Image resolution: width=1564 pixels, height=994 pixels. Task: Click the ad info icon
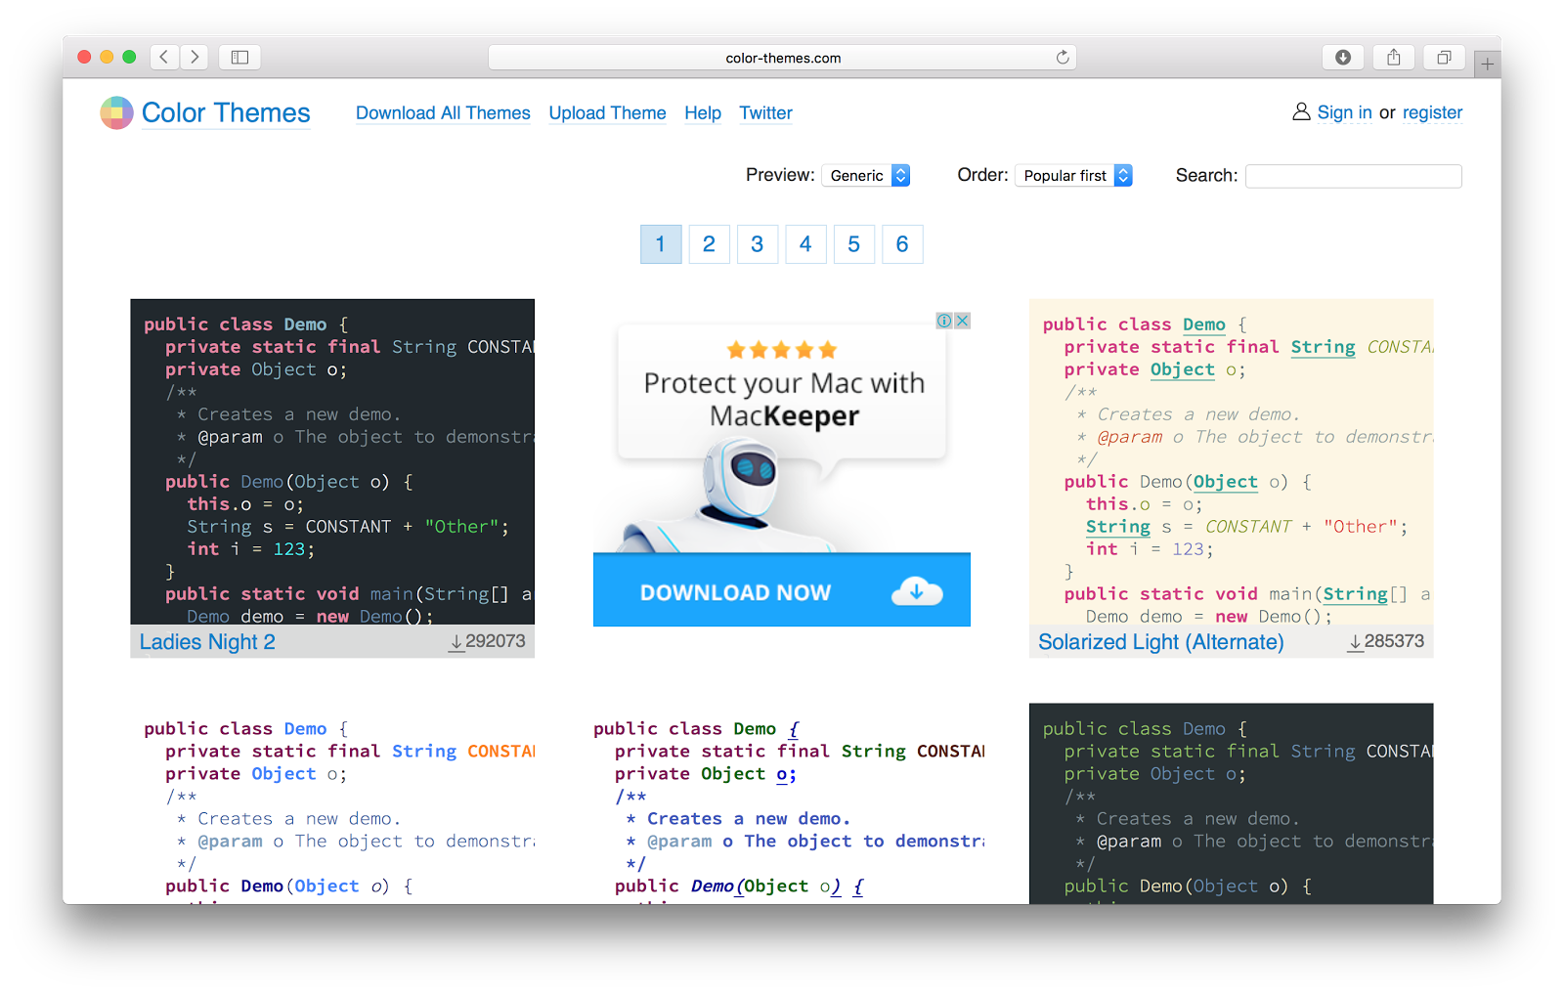click(x=944, y=321)
